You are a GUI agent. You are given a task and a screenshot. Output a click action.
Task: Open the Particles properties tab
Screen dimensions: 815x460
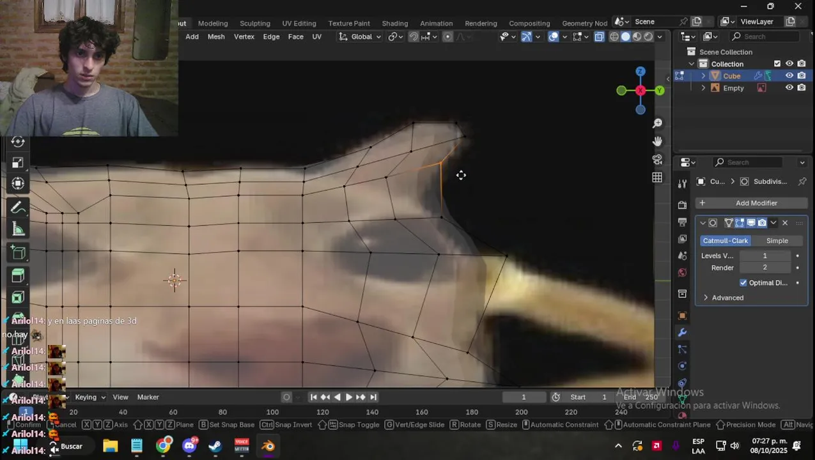(682, 349)
